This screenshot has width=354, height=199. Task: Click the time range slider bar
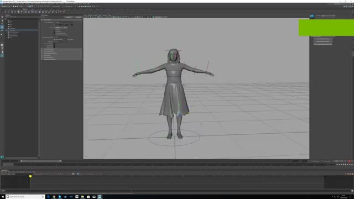click(41, 161)
